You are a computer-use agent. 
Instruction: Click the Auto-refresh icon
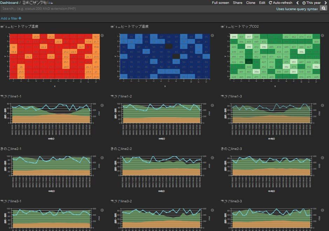[x=271, y=3]
